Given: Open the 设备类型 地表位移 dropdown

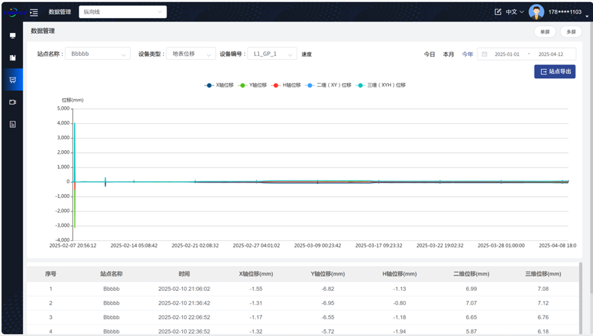Looking at the screenshot, I should (191, 54).
